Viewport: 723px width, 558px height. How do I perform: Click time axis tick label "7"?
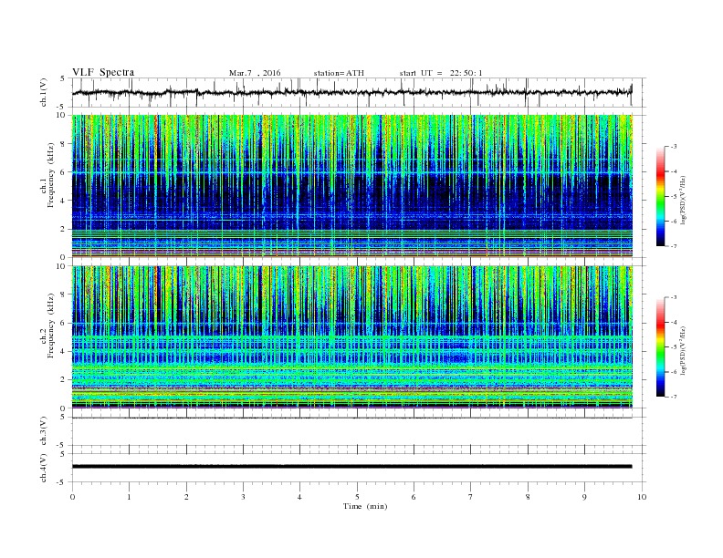(471, 497)
